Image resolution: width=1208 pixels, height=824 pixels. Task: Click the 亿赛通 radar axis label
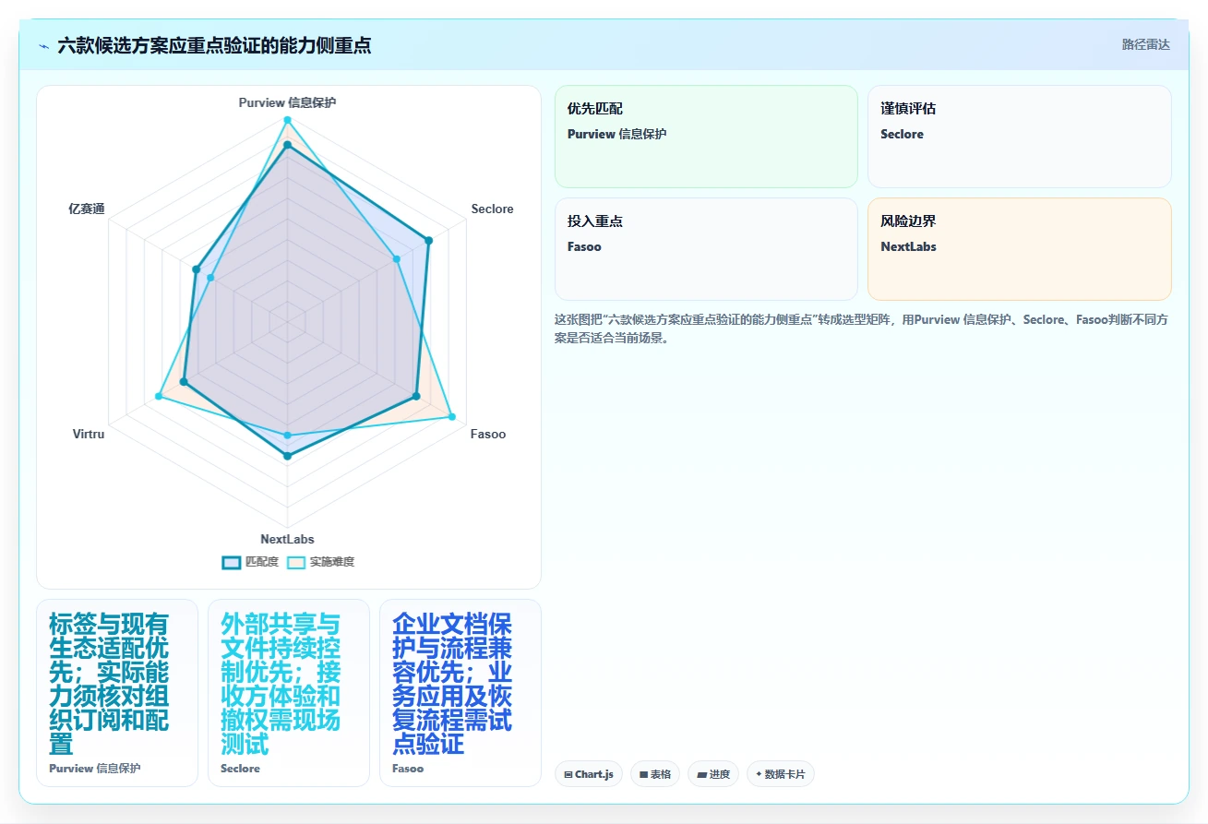[87, 209]
